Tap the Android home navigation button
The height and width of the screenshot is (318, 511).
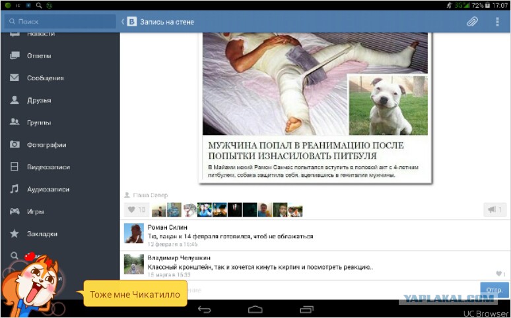tap(255, 309)
